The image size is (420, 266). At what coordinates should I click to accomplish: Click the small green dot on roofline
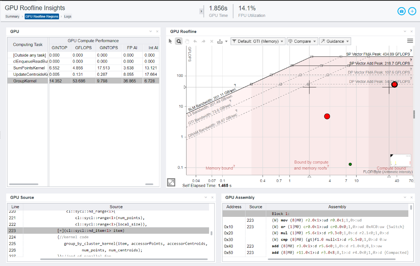coord(350,164)
